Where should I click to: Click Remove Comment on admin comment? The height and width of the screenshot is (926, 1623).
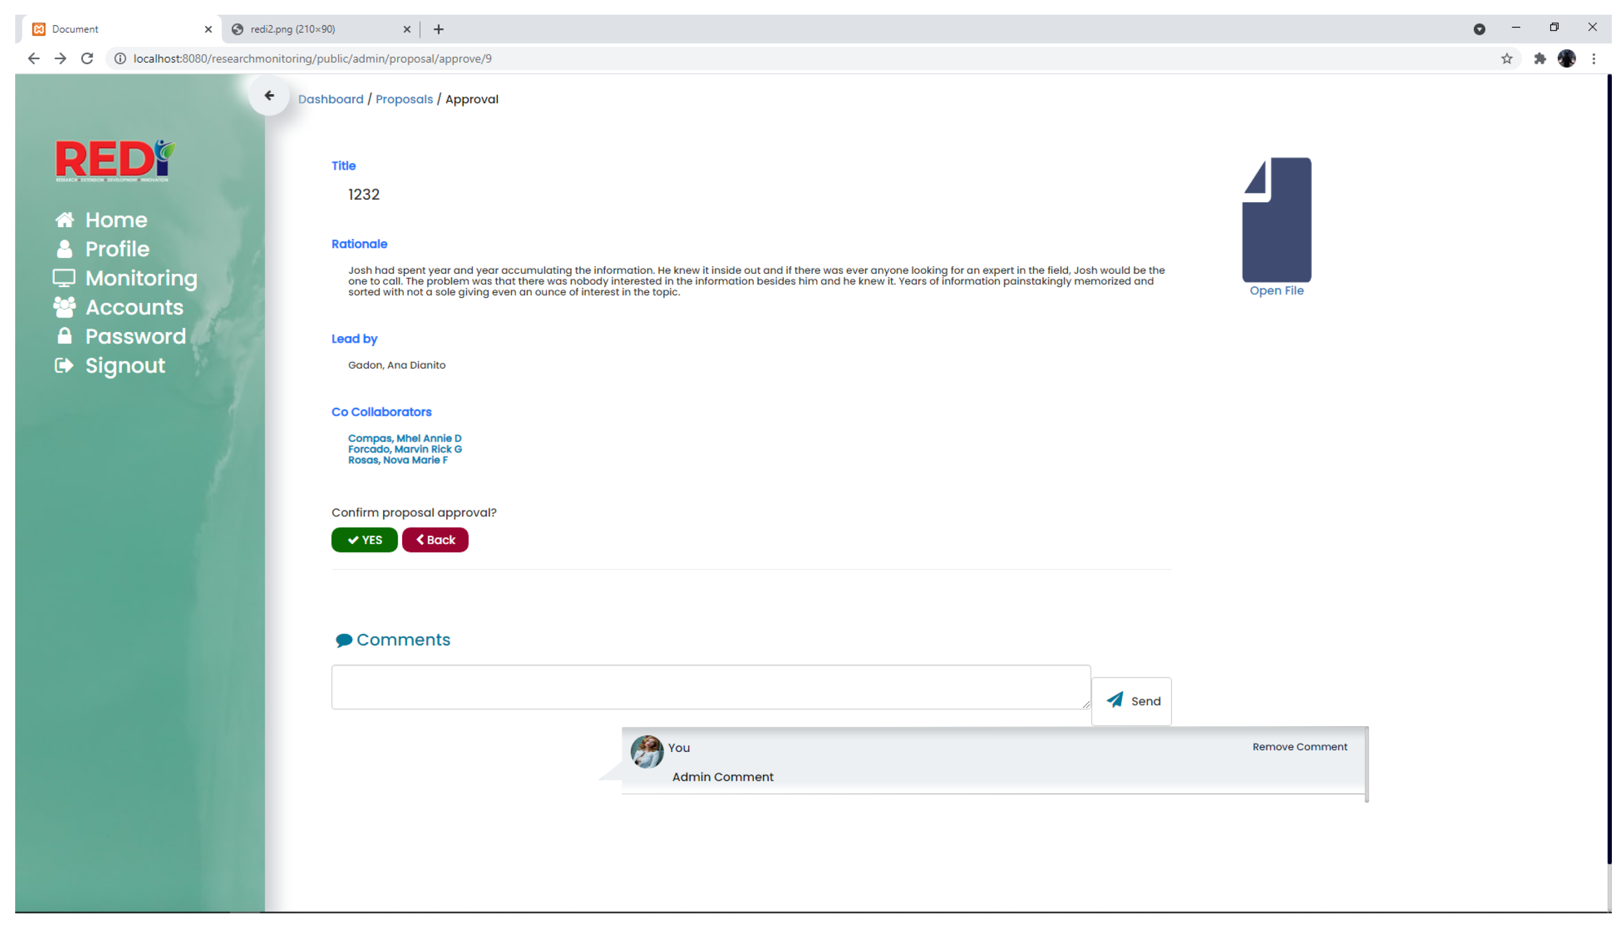1299,747
